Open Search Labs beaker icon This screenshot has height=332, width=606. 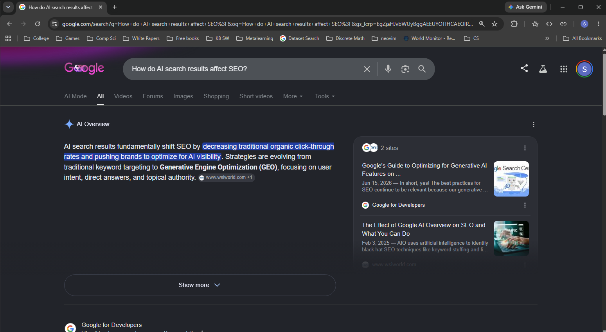click(543, 69)
